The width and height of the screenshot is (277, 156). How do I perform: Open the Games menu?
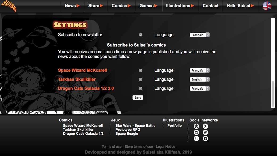148,6
